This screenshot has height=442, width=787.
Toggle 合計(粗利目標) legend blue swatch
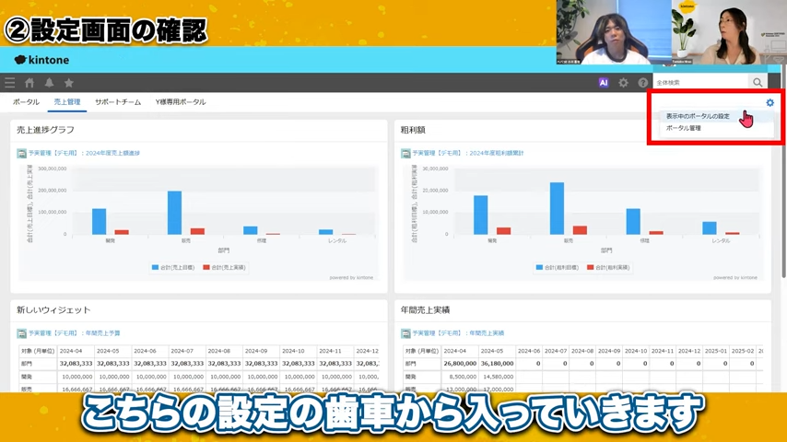539,267
